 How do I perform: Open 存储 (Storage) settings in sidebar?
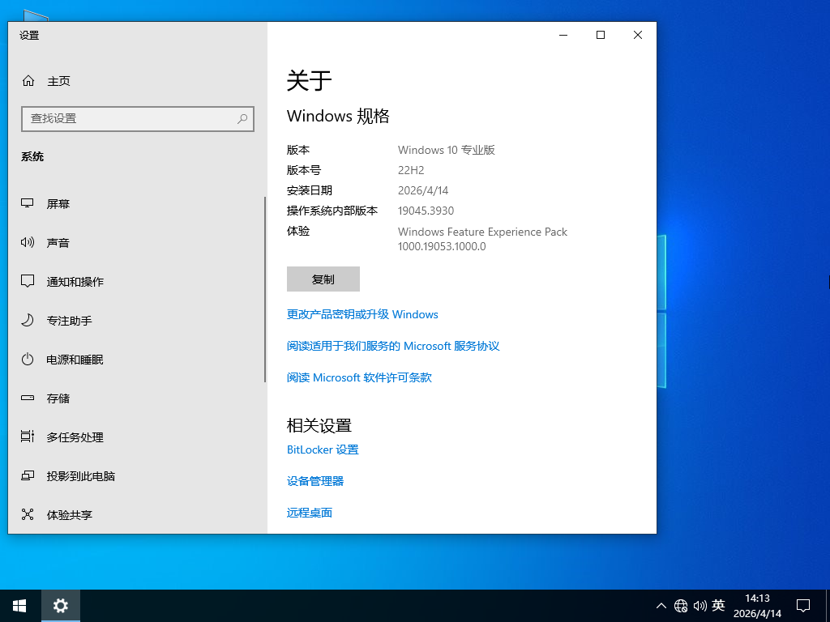(x=59, y=398)
